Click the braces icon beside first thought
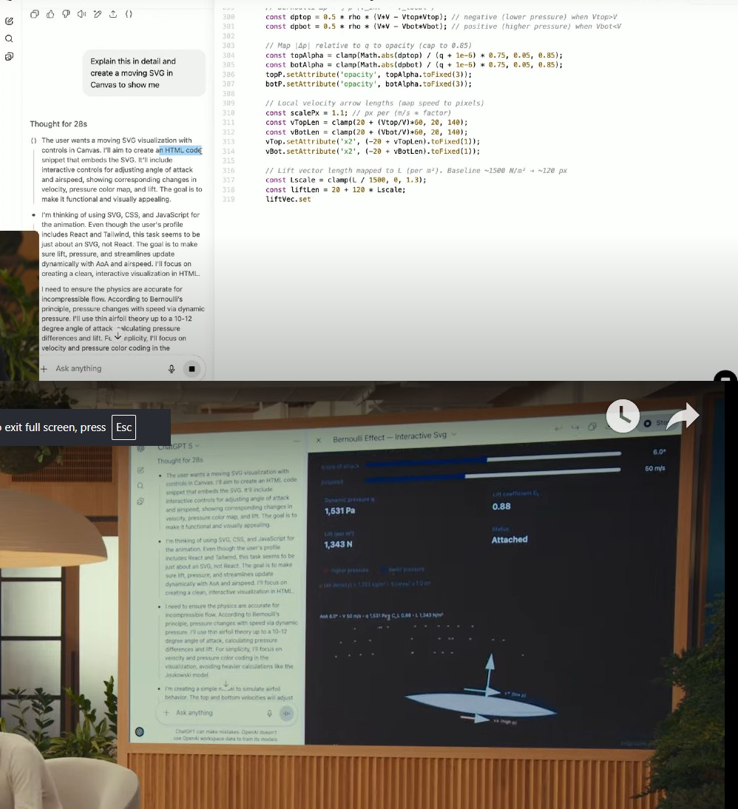The image size is (738, 809). pyautogui.click(x=33, y=141)
